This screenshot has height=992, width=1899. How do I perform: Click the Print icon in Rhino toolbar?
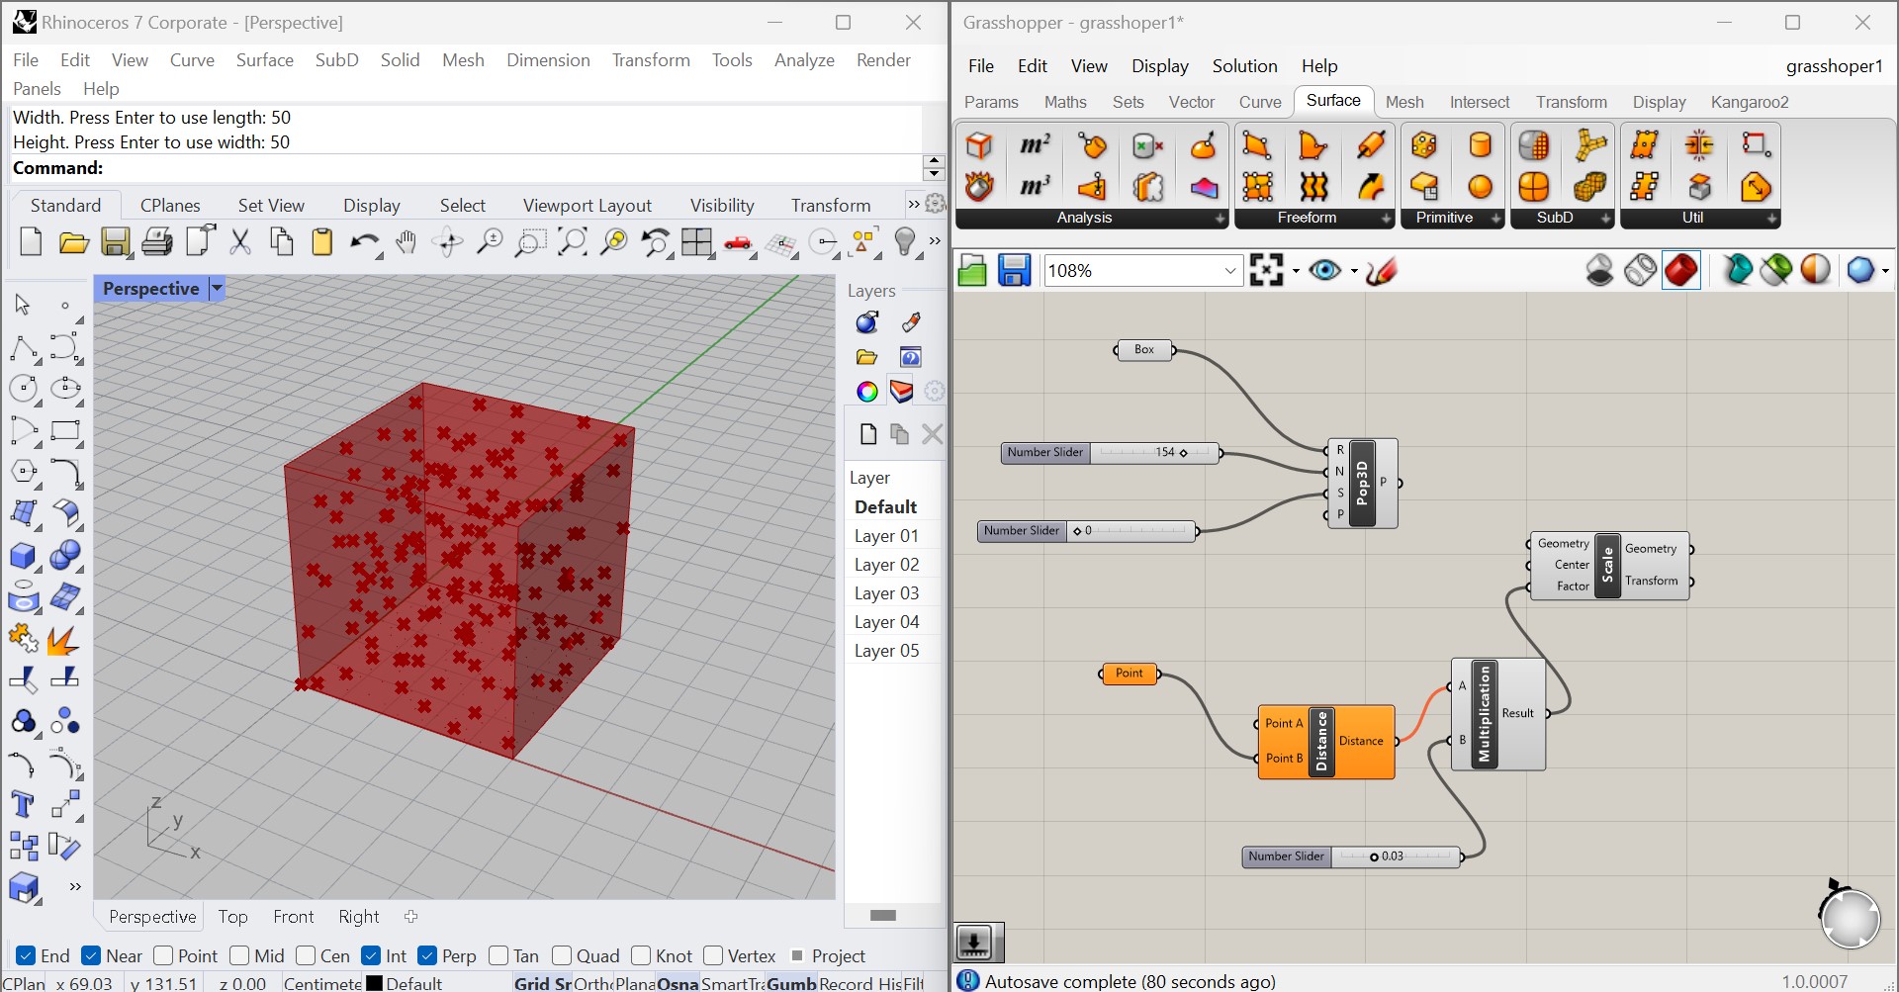pos(156,242)
